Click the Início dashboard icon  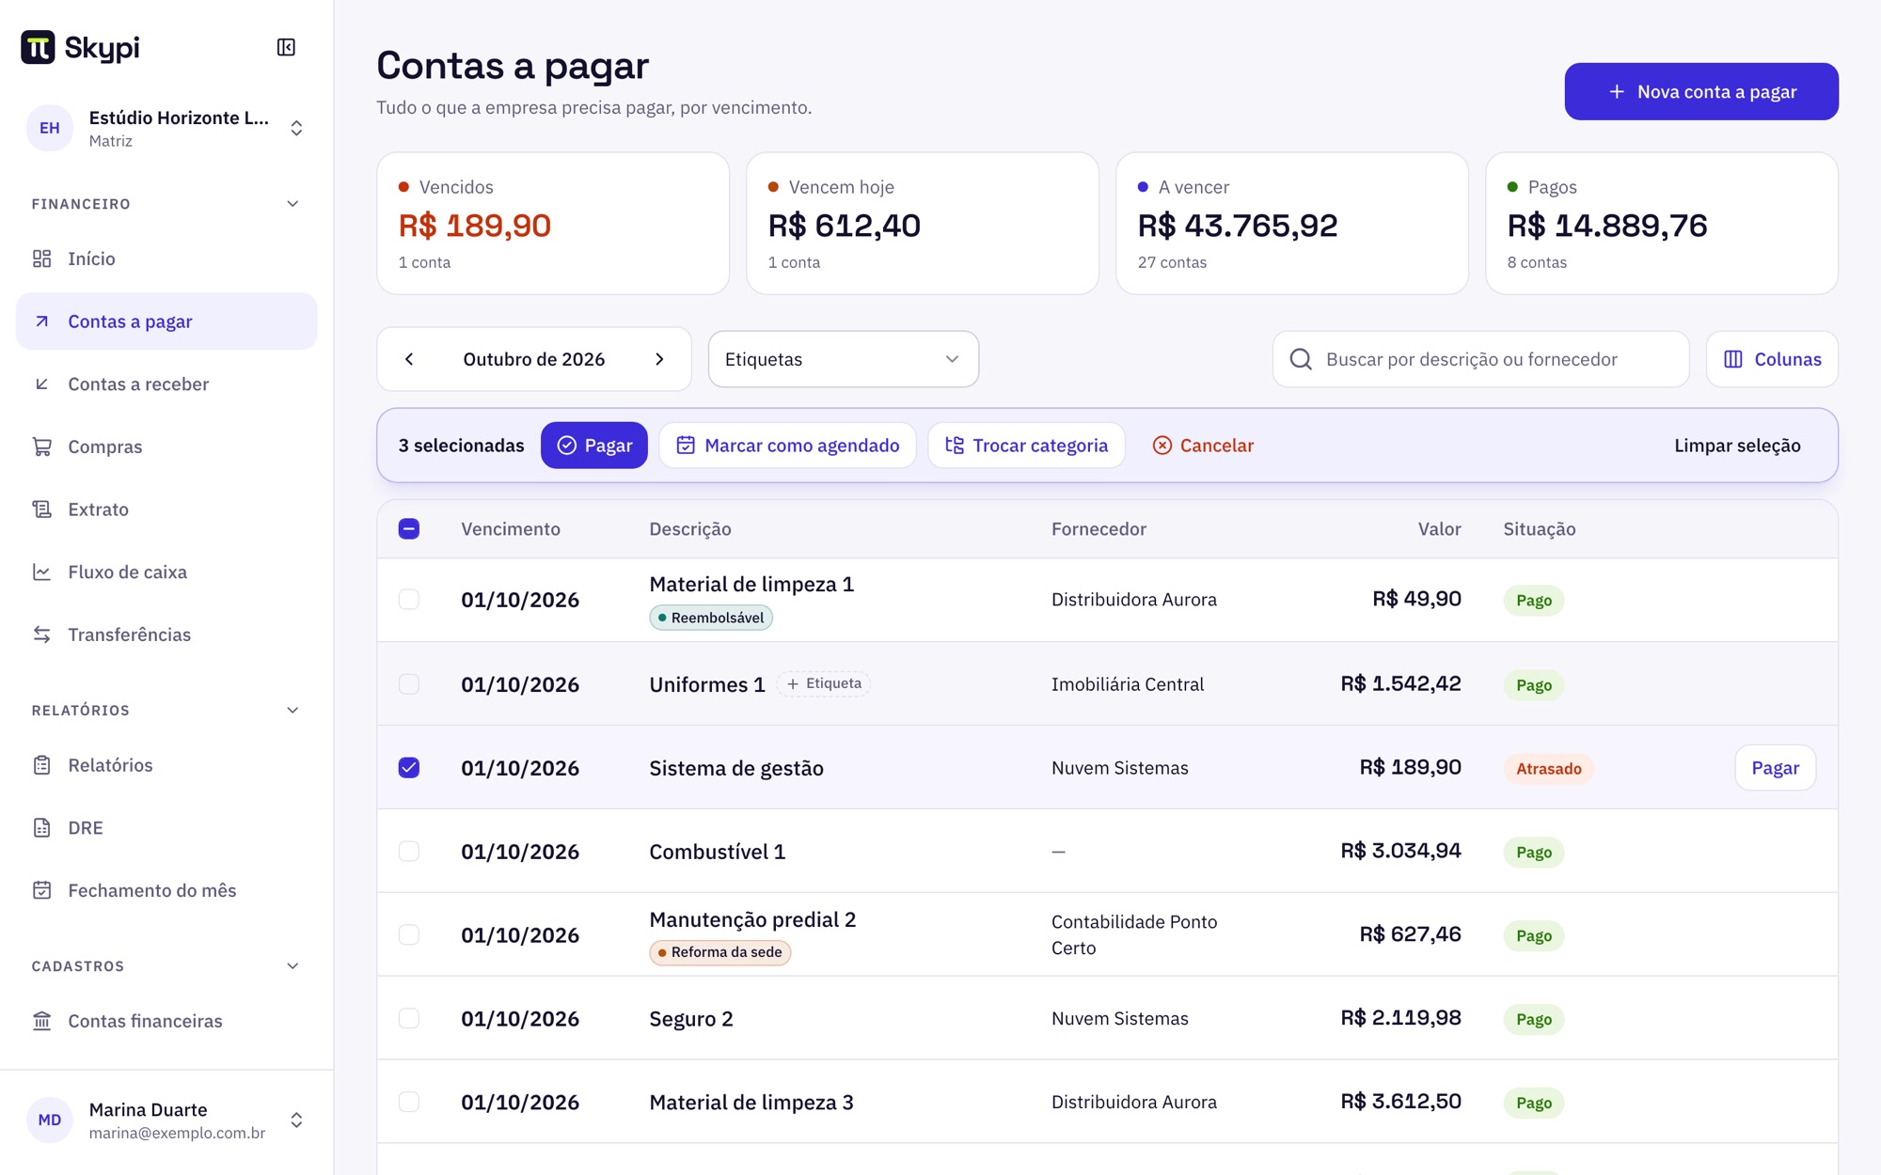tap(41, 258)
